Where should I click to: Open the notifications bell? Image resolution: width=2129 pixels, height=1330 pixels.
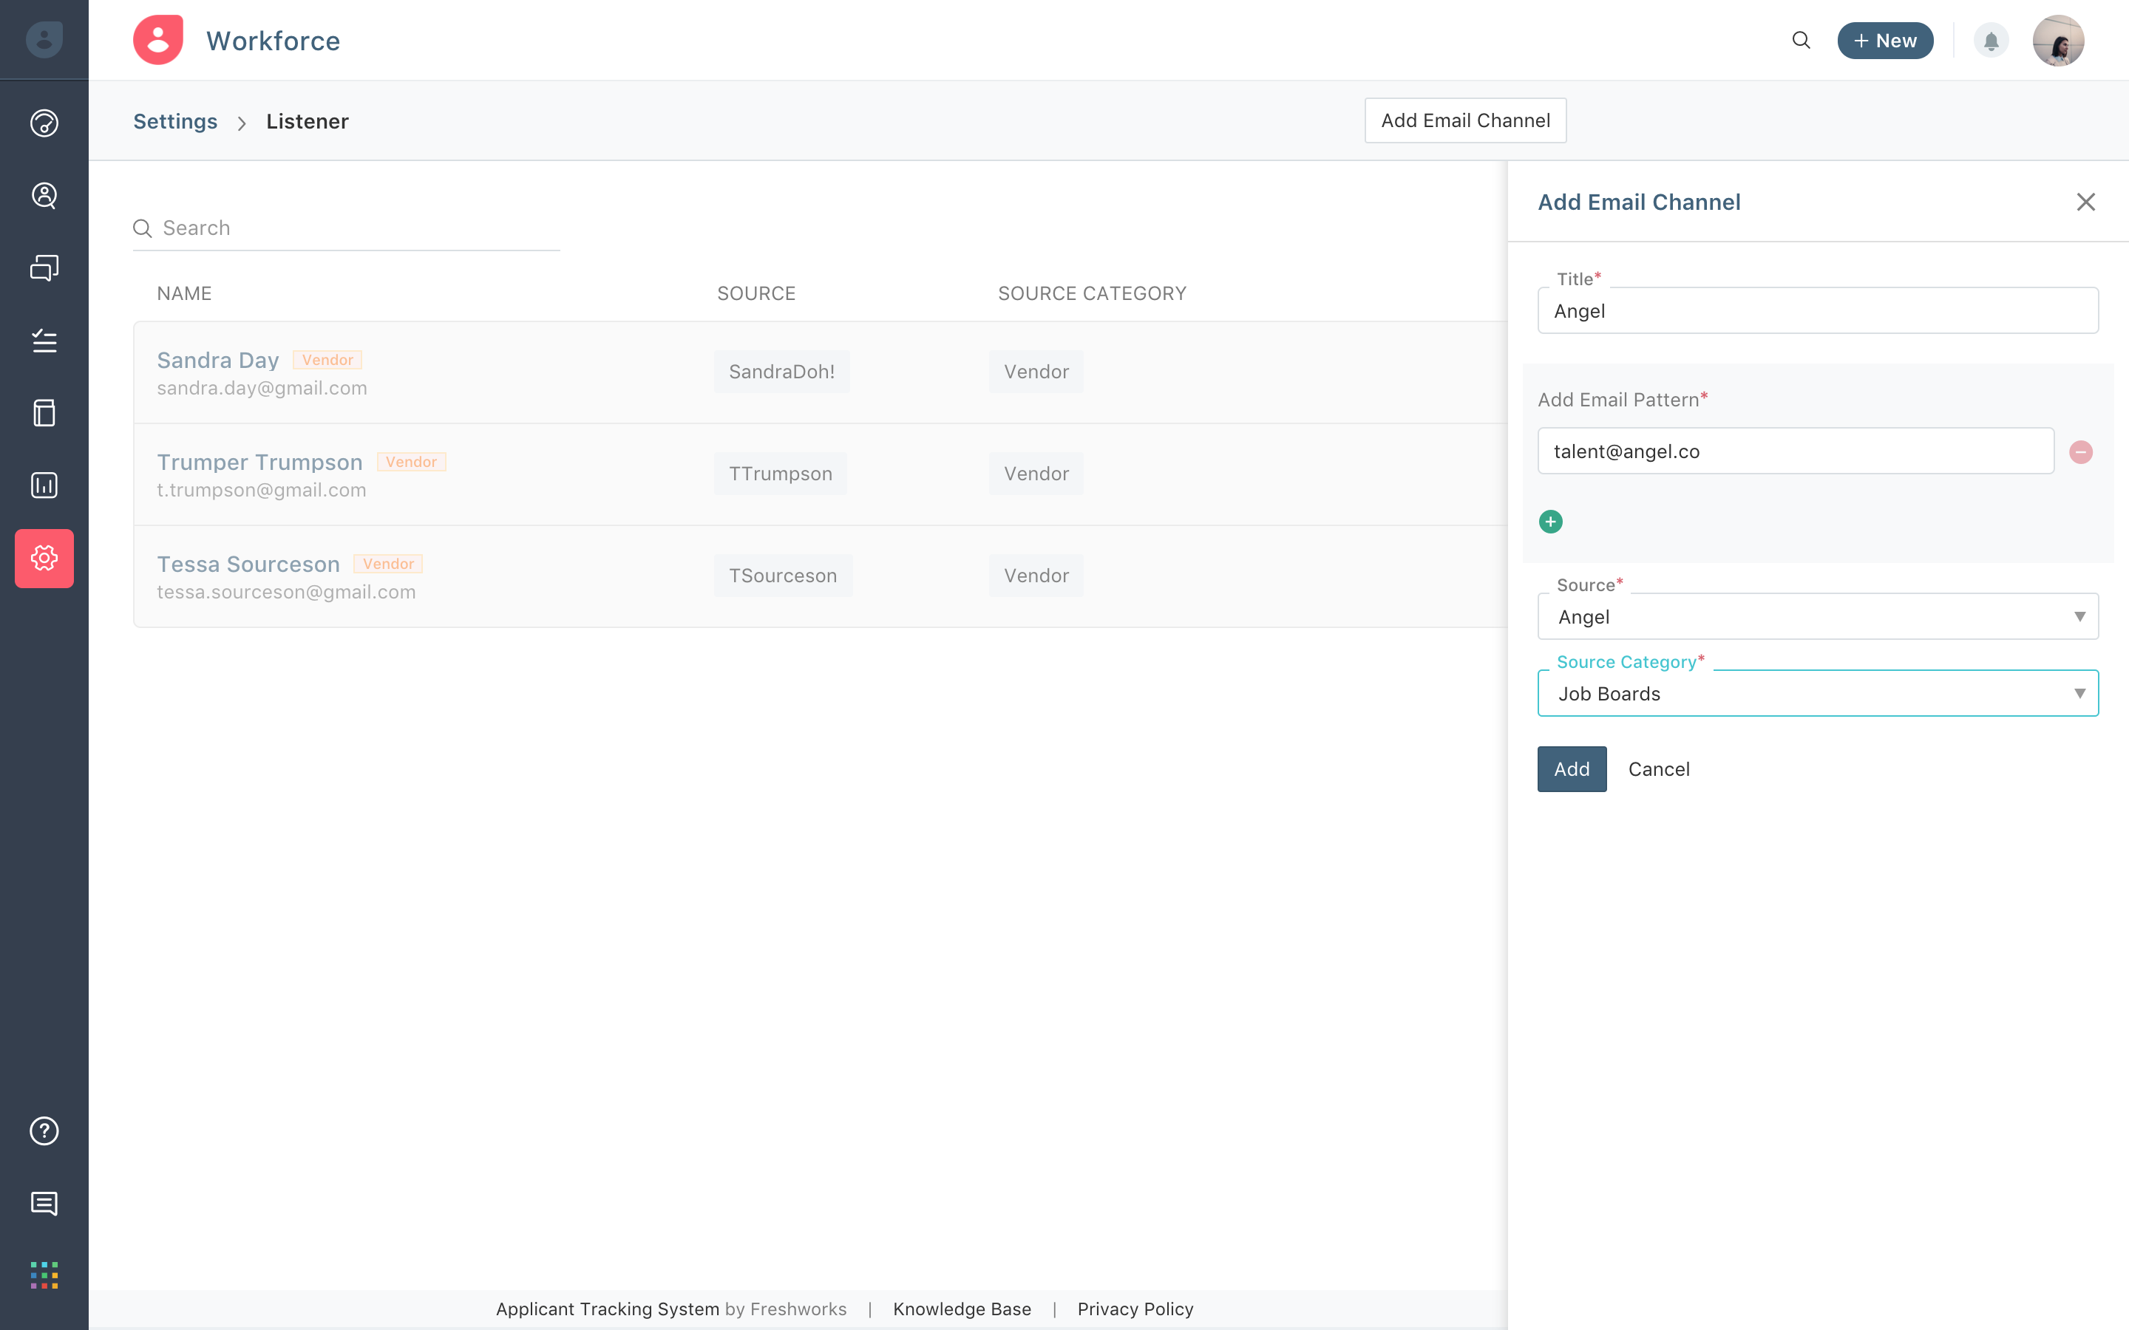pos(1992,40)
